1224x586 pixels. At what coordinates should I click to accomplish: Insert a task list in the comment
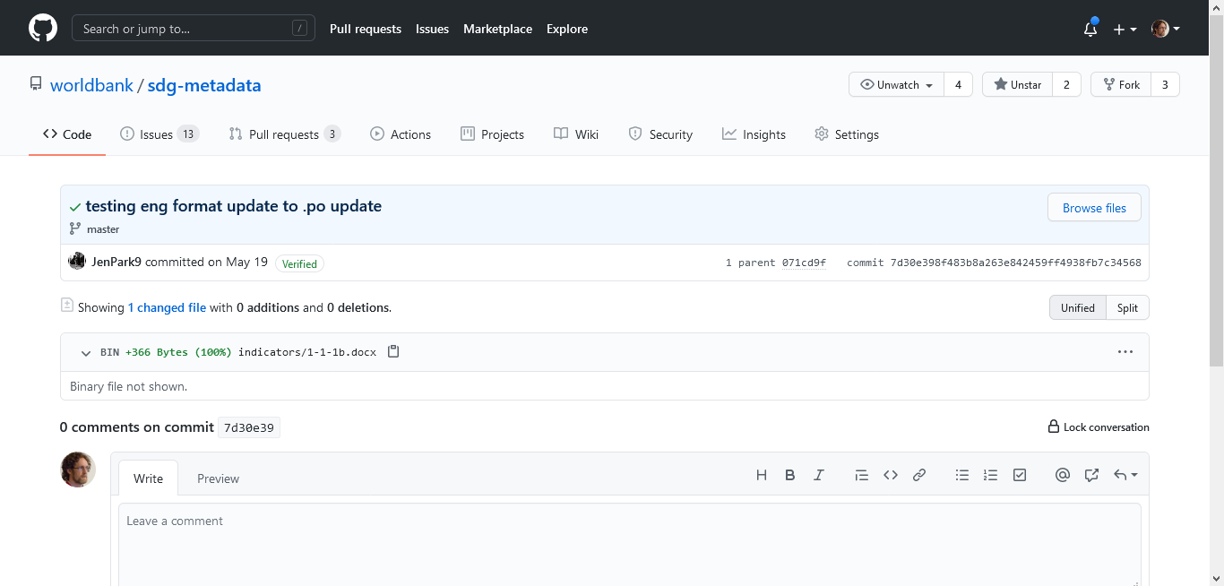(x=1019, y=475)
